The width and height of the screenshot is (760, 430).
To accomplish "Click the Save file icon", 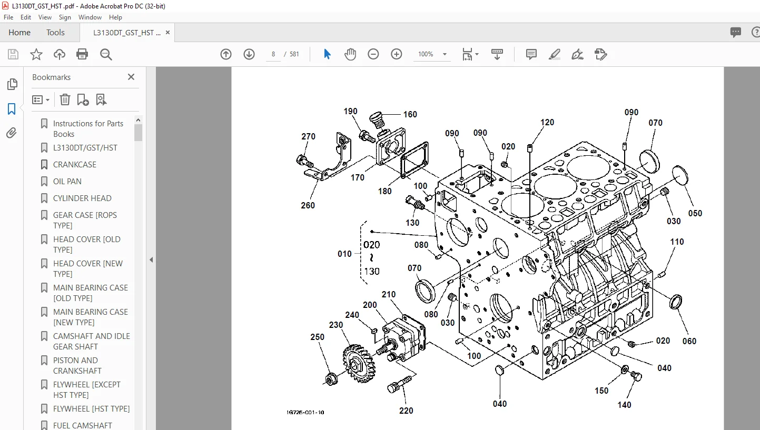I will click(13, 54).
